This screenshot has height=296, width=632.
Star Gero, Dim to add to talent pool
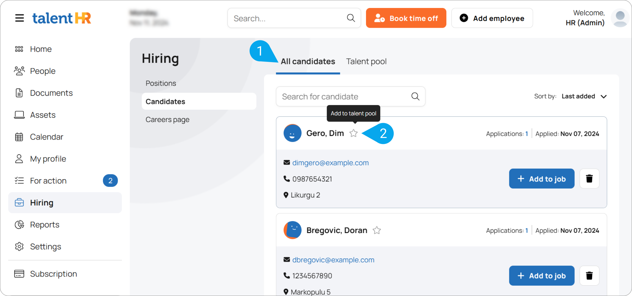(354, 133)
